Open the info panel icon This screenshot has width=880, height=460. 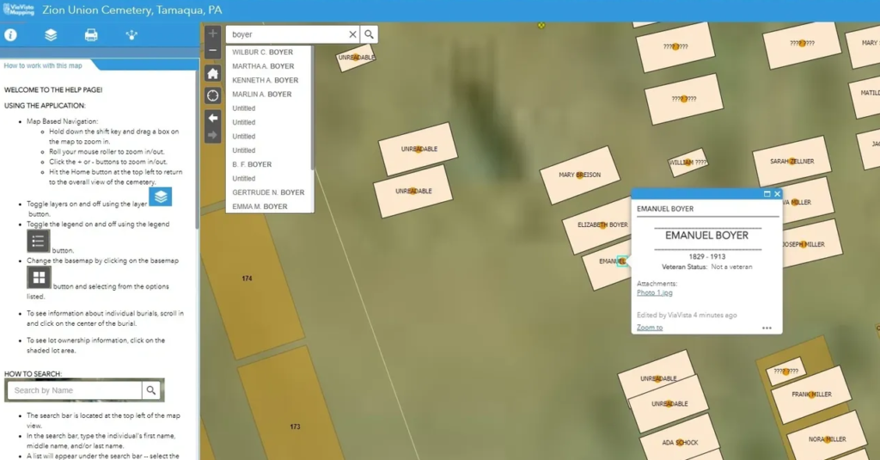pyautogui.click(x=10, y=35)
